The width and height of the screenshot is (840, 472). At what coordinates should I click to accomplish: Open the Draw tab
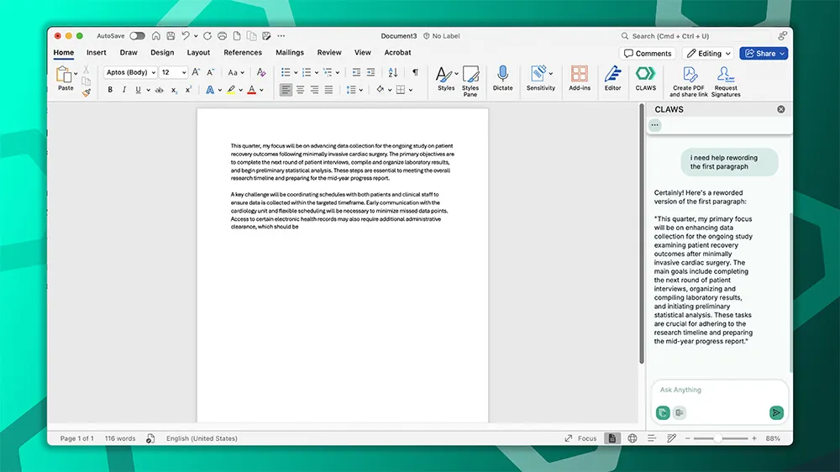pyautogui.click(x=129, y=53)
